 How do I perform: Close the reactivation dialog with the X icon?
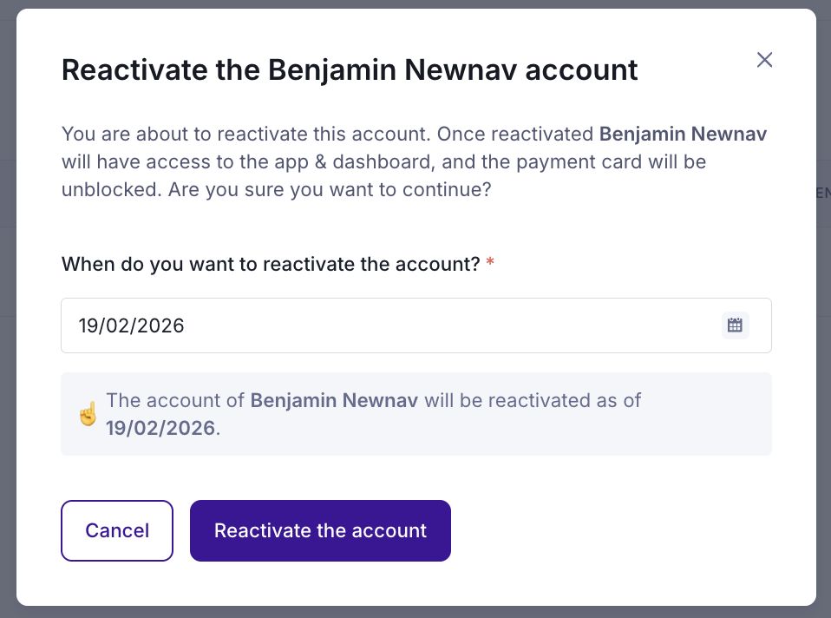[764, 60]
